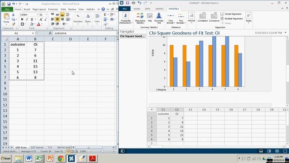Click the Descriptive Statistics button
The width and height of the screenshot is (289, 163).
140,18
